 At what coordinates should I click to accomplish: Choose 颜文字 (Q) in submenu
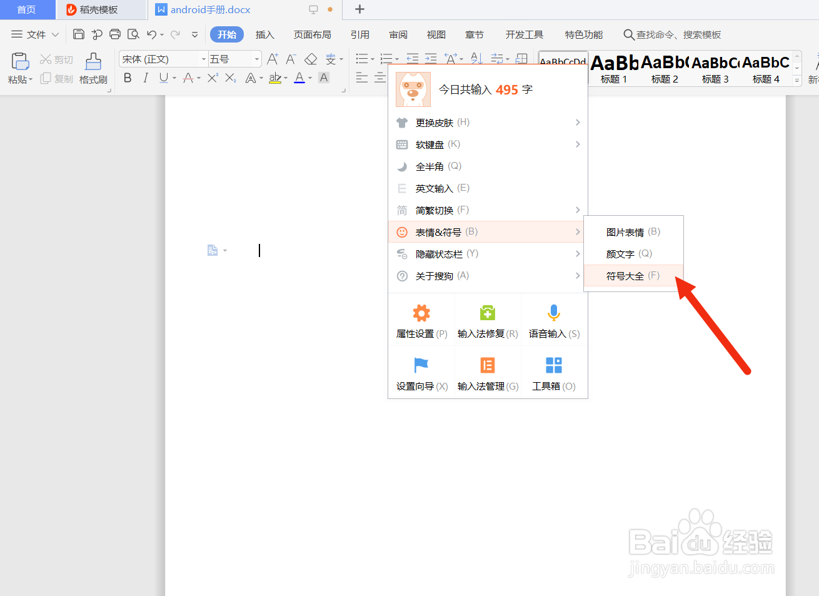coord(633,254)
